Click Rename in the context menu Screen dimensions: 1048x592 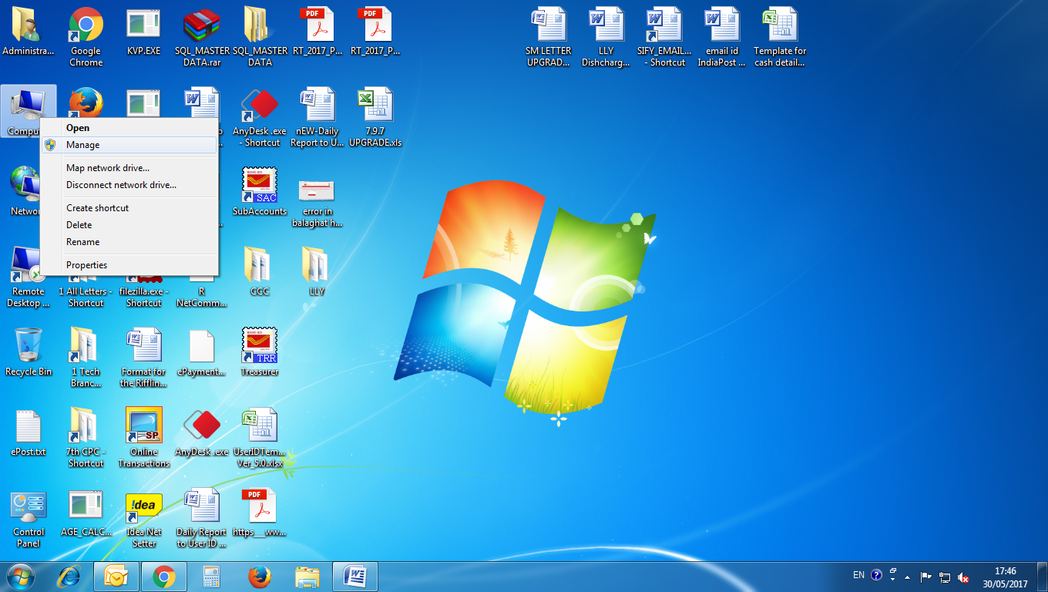pyautogui.click(x=129, y=242)
